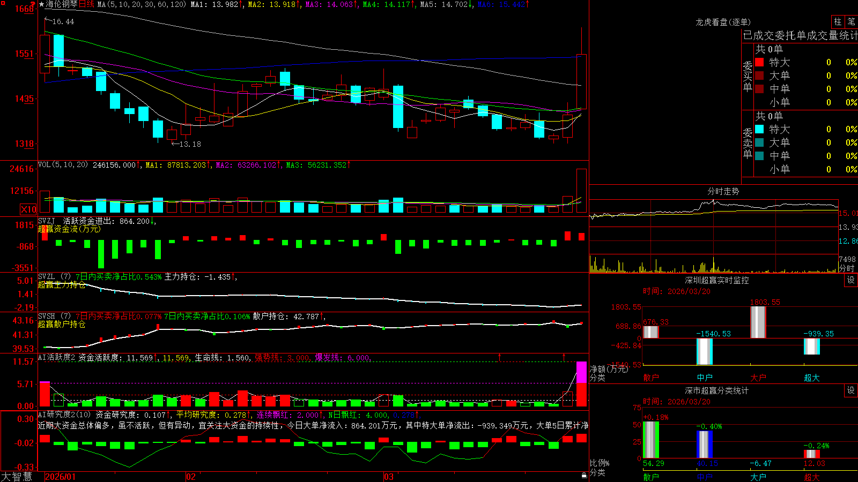Click the dark red 大单 buy-order square
Viewport: 858px width, 482px height.
tap(759, 76)
